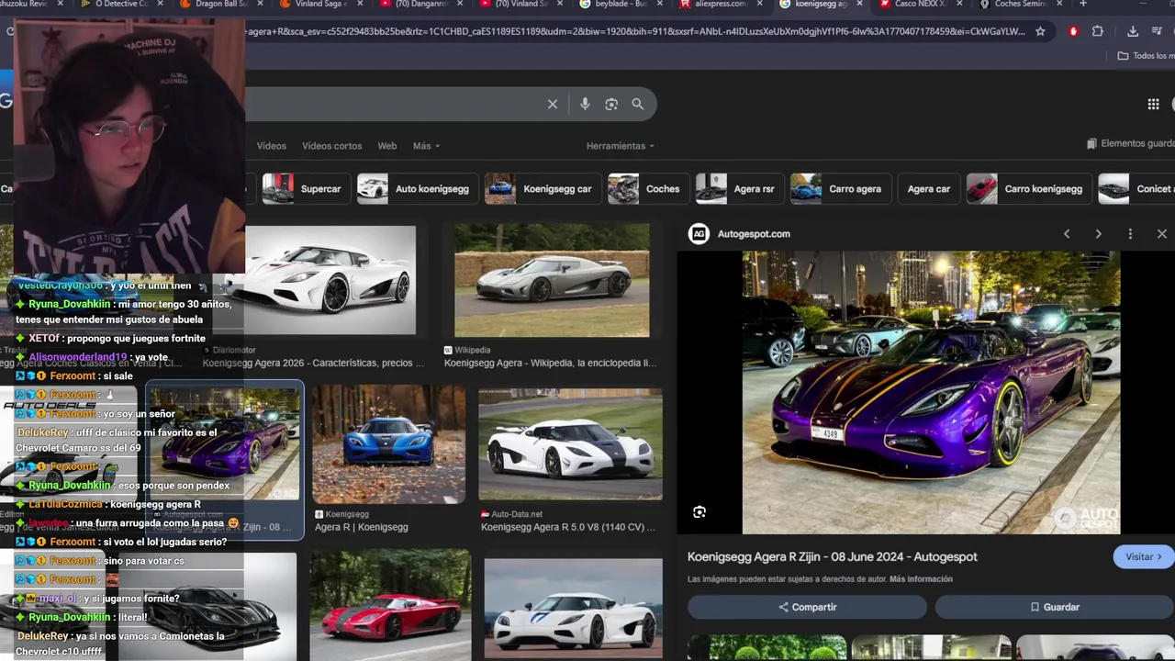1175x661 pixels.
Task: Select the Carro koenigsegg filter chip
Action: [x=1028, y=189]
